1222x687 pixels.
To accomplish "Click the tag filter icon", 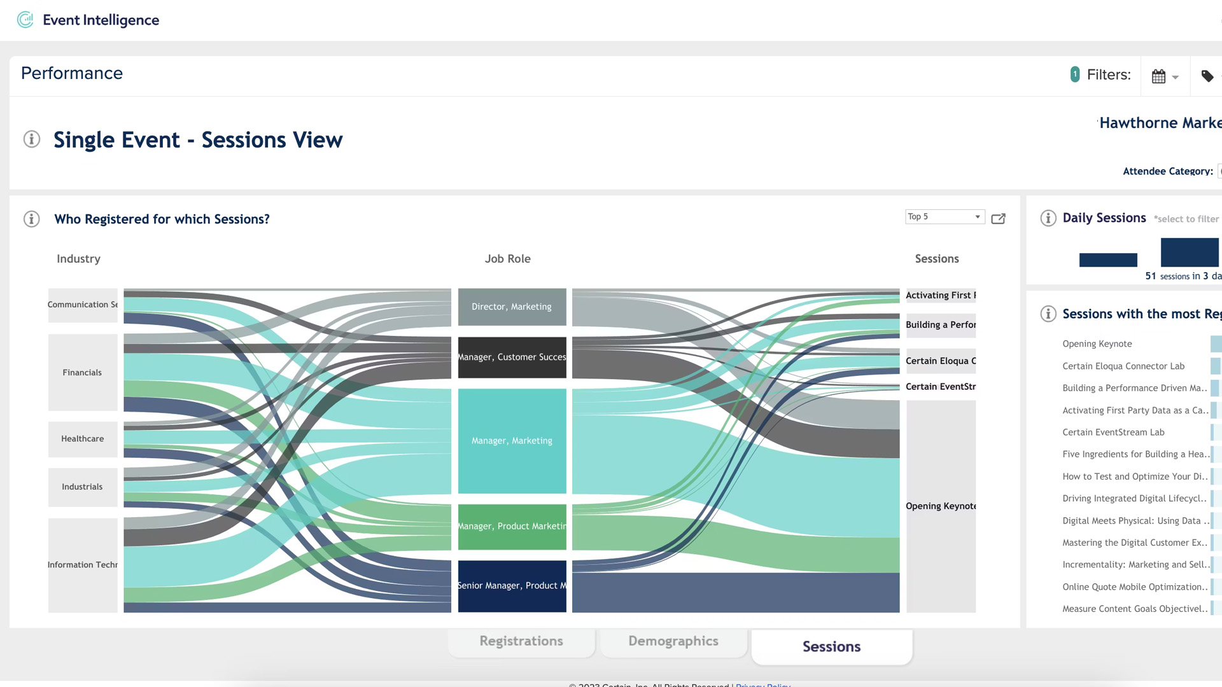I will 1207,76.
